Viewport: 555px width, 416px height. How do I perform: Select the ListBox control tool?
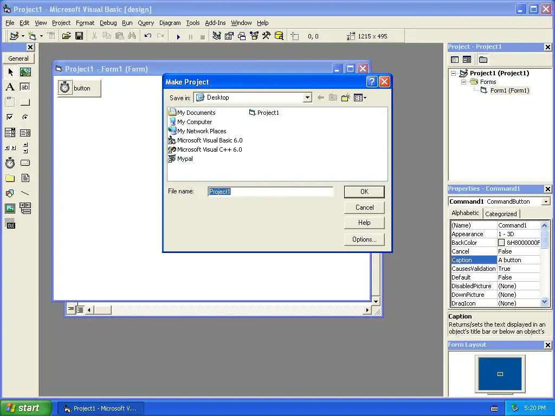click(25, 133)
